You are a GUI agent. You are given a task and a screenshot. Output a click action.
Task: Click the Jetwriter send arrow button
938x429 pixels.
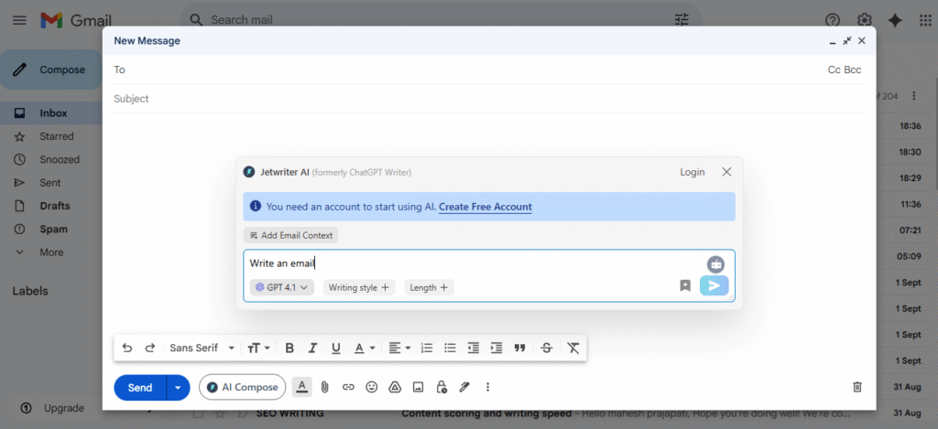[714, 285]
